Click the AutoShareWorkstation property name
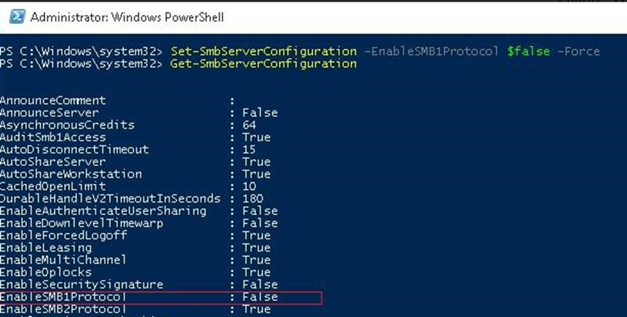Image resolution: width=627 pixels, height=317 pixels. pyautogui.click(x=71, y=174)
